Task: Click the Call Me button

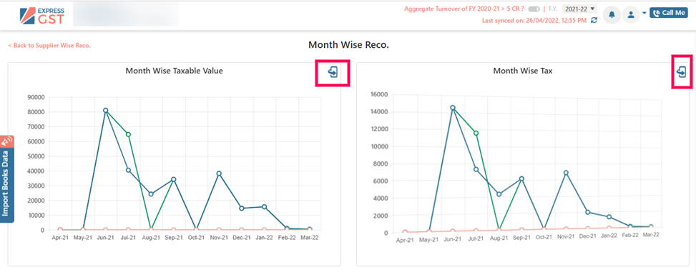Action: (x=669, y=13)
